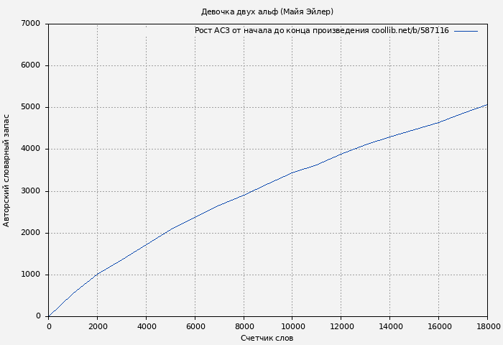This screenshot has height=345, width=503.
Task: Click the blue legend line sample
Action: [x=466, y=31]
